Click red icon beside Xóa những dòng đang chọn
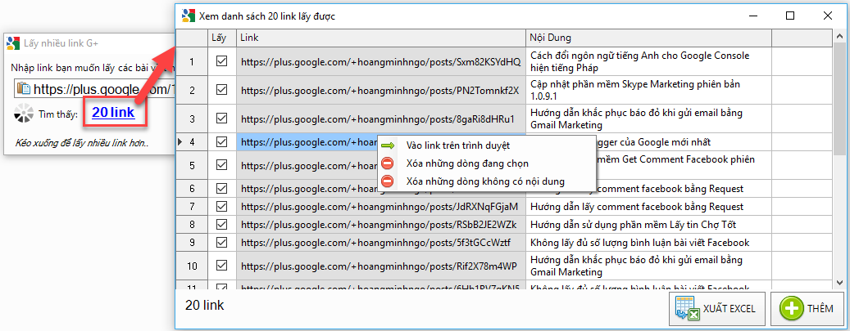The width and height of the screenshot is (850, 331). [388, 163]
